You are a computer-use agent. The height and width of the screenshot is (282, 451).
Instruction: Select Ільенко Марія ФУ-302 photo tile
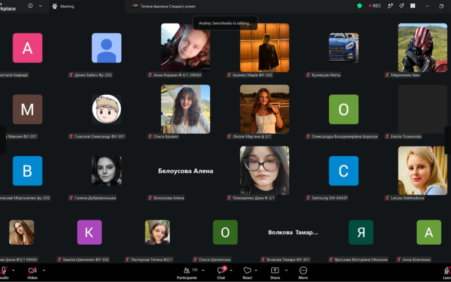click(264, 47)
